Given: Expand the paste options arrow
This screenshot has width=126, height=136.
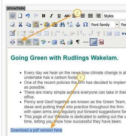Looking at the screenshot, I should pos(41,24).
